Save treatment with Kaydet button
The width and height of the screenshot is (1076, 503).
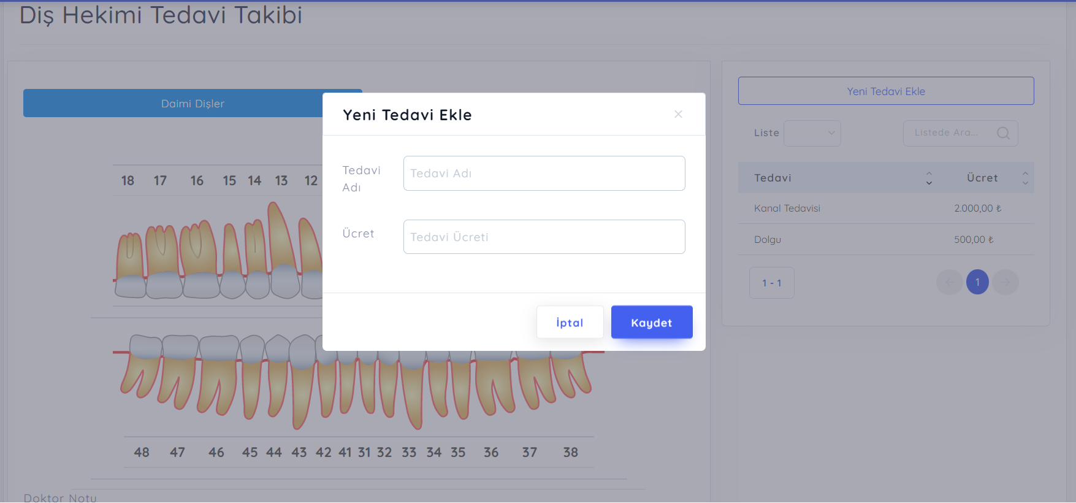click(652, 323)
